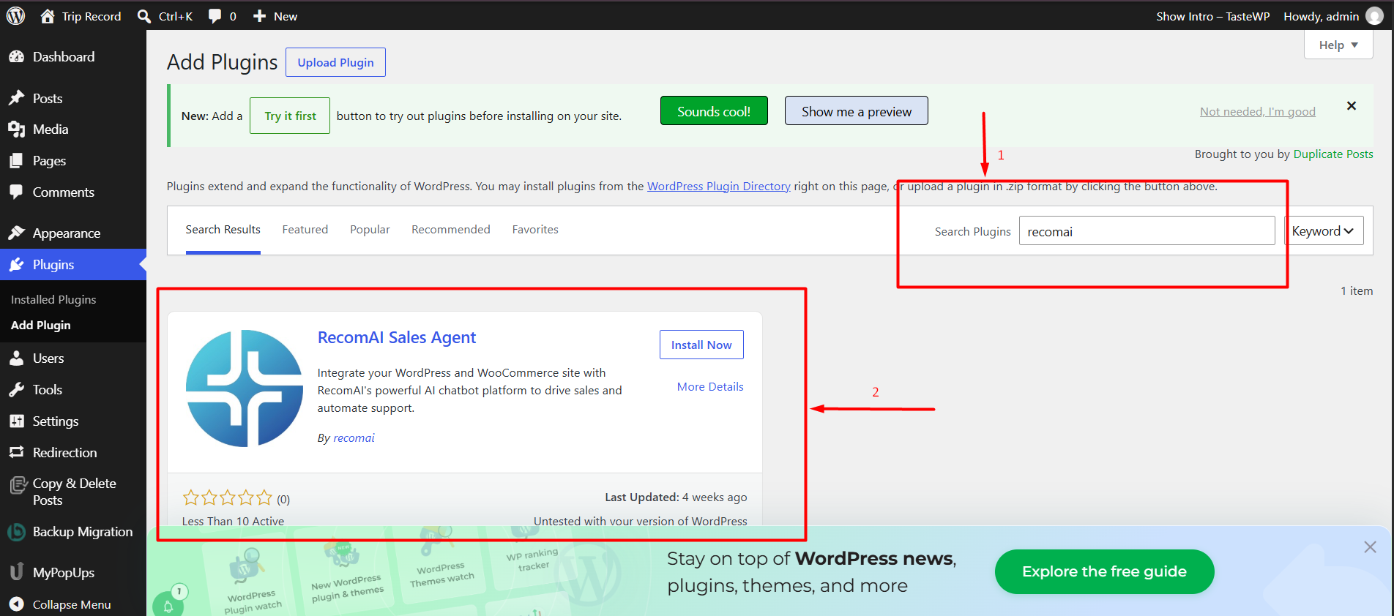
Task: Click Explore the free guide button
Action: click(1104, 571)
